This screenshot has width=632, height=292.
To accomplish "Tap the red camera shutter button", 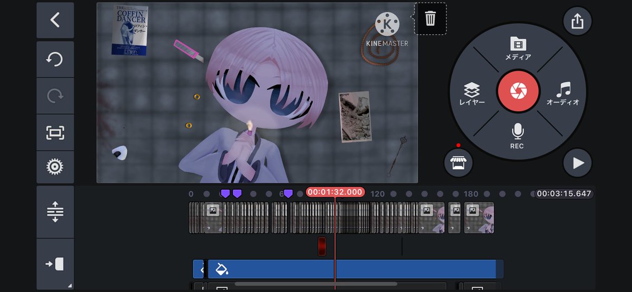I will (x=518, y=92).
